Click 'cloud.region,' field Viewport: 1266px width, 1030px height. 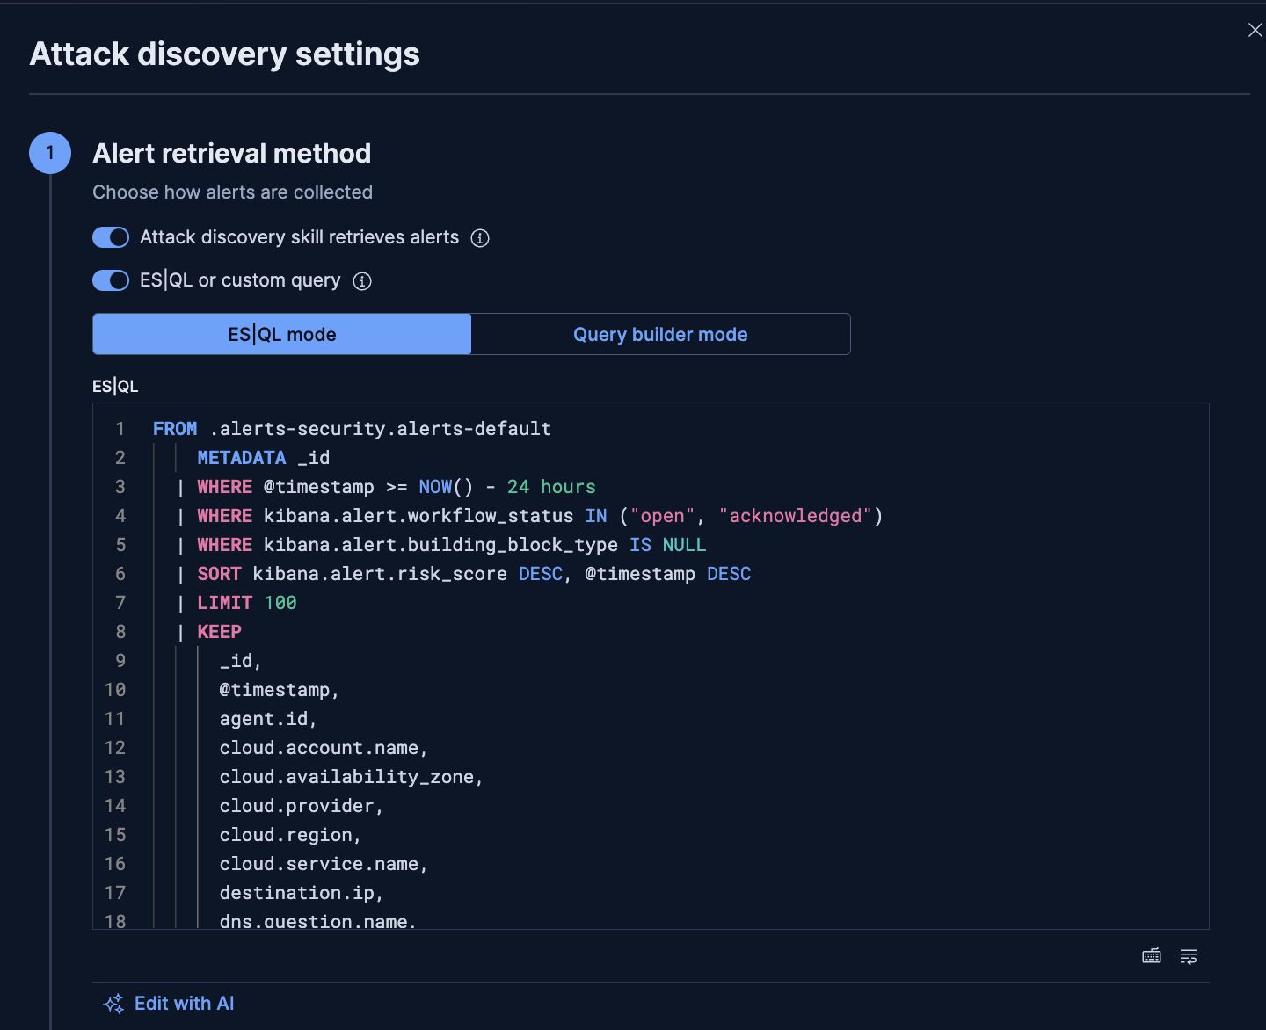point(290,835)
